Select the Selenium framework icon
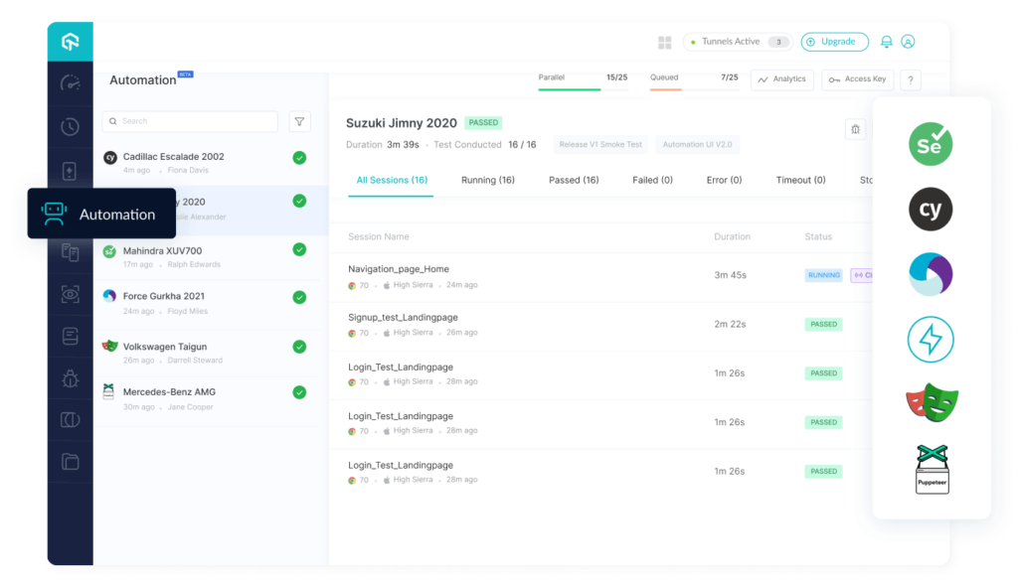Viewport: 1018px width, 588px height. (x=931, y=144)
